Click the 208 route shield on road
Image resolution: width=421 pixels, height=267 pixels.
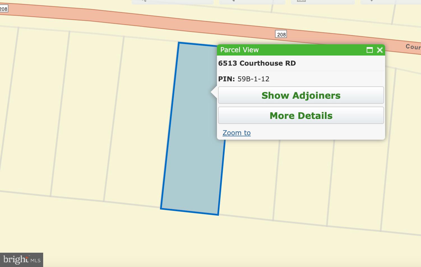point(281,34)
